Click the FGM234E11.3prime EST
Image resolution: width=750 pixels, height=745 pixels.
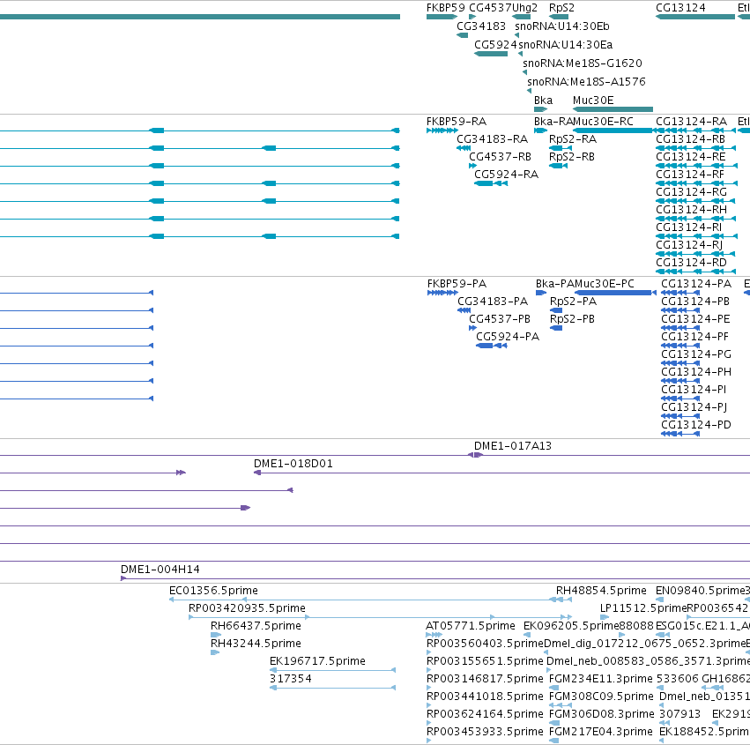(553, 688)
